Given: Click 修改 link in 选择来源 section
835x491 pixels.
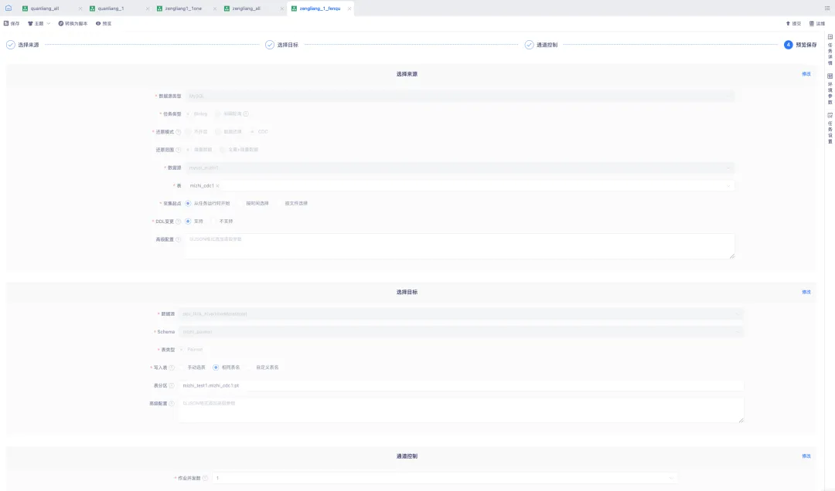Looking at the screenshot, I should 806,74.
